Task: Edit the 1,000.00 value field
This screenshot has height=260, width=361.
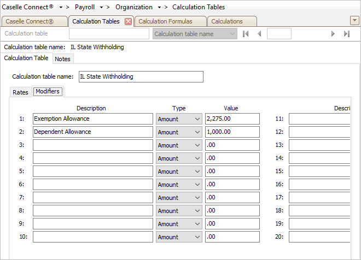Action: point(232,132)
